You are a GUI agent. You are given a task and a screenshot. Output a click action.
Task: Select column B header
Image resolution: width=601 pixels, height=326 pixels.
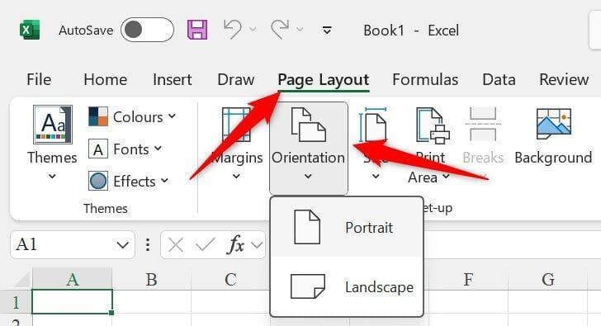coord(152,280)
